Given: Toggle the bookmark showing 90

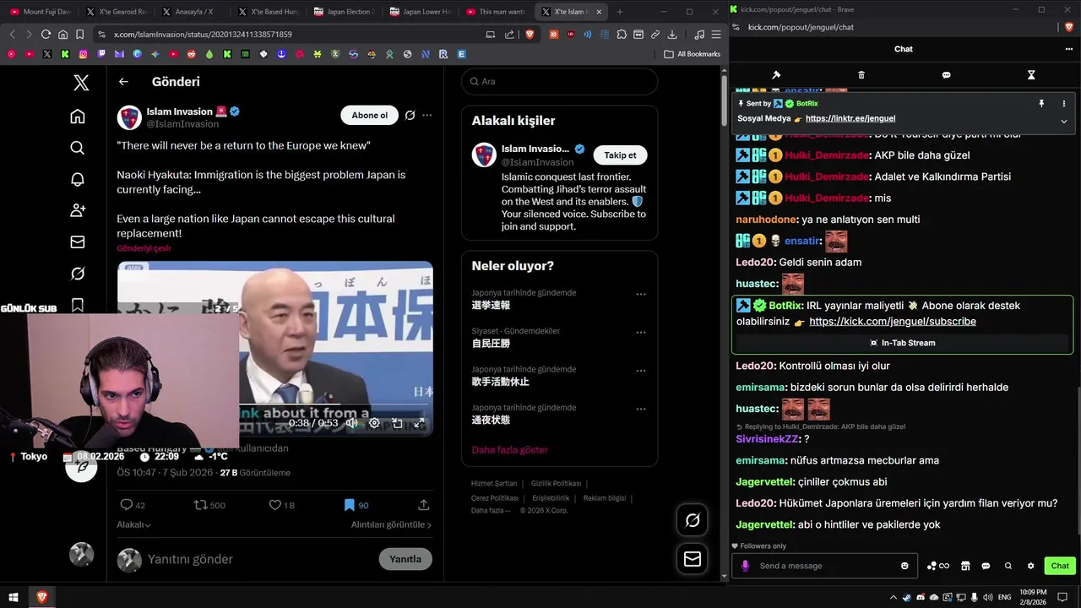Looking at the screenshot, I should tap(349, 505).
